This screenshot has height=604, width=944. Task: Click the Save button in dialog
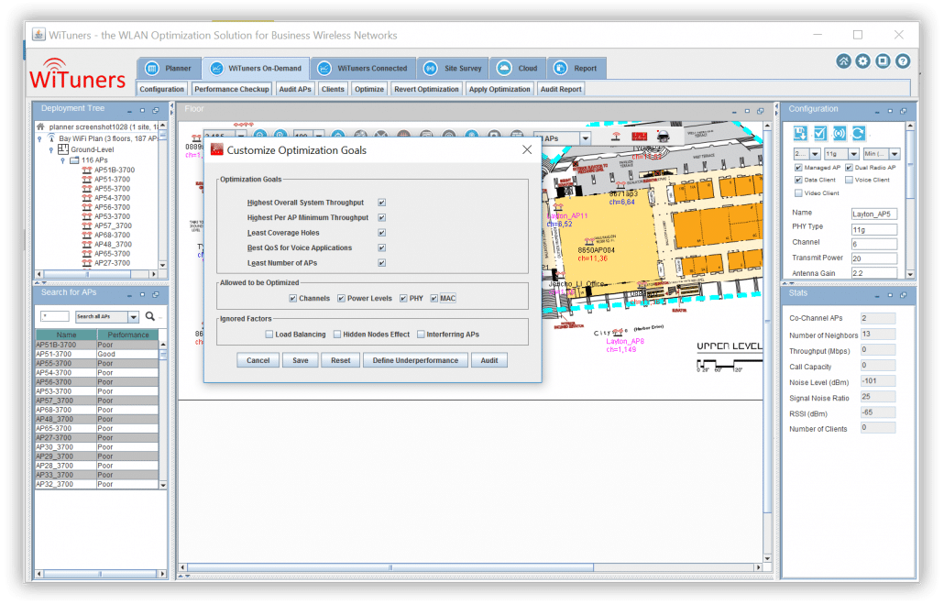[301, 360]
